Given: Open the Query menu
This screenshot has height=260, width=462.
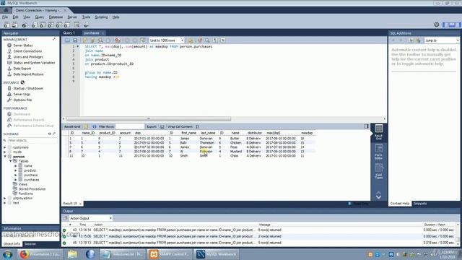Looking at the screenshot, I should (x=40, y=17).
